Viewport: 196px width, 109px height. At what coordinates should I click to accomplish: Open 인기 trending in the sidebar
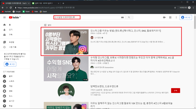pos(15,30)
